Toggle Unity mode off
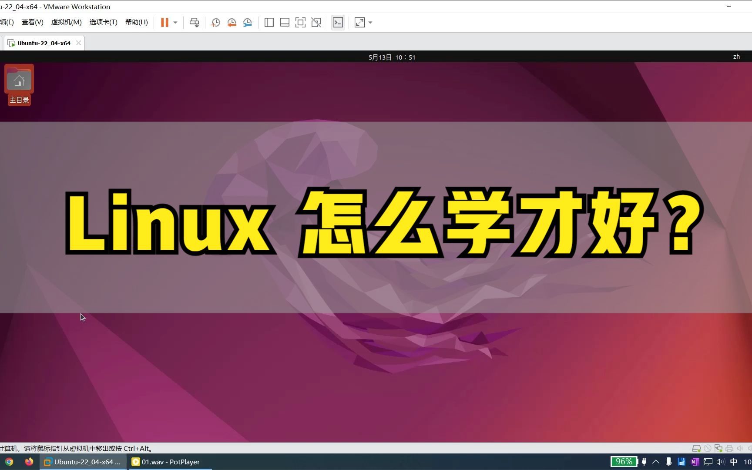Image resolution: width=752 pixels, height=470 pixels. coord(316,22)
